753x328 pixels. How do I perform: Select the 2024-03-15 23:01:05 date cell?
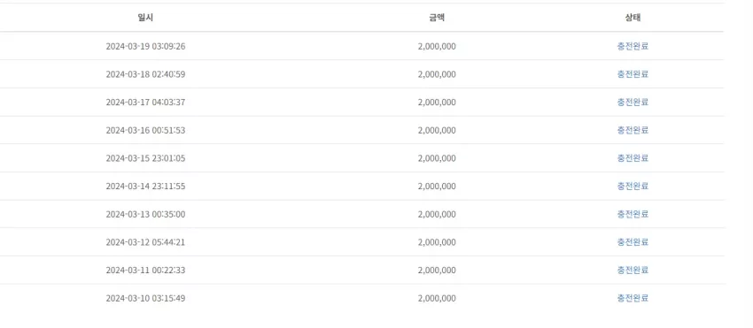tap(145, 158)
